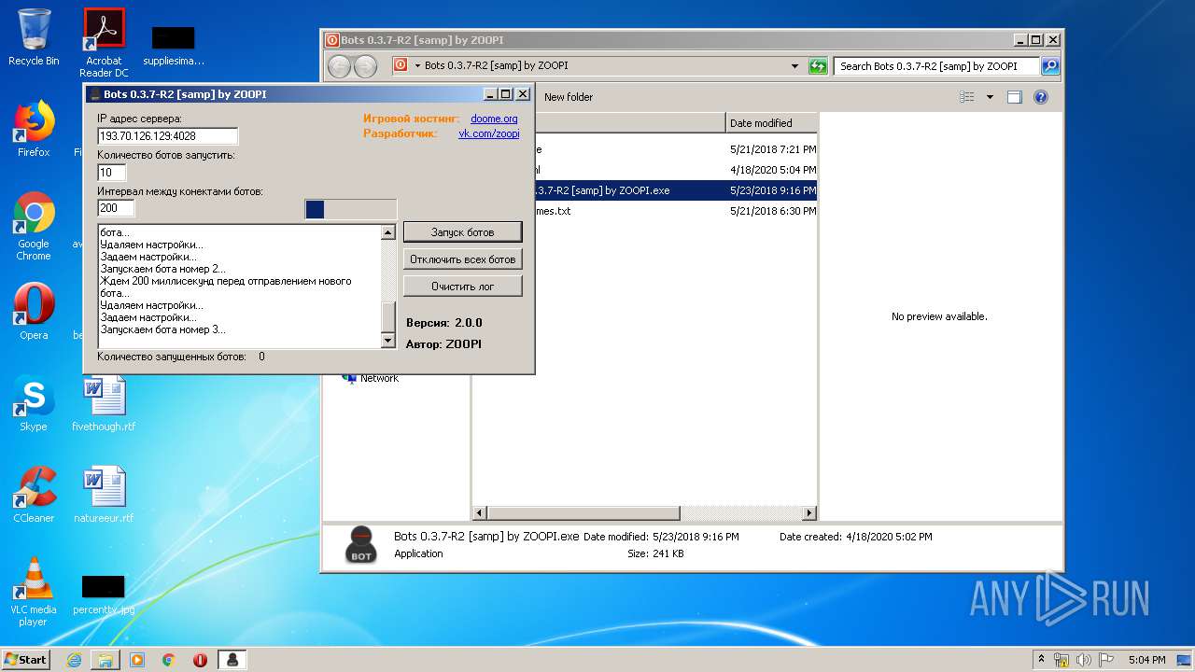Click the log scrollbar thumb

(388, 316)
